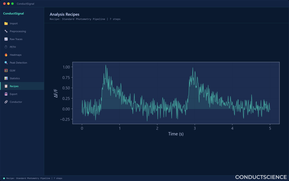Open the Heatmaps flame icon
Viewport: 289px width, 181px height.
click(6, 55)
